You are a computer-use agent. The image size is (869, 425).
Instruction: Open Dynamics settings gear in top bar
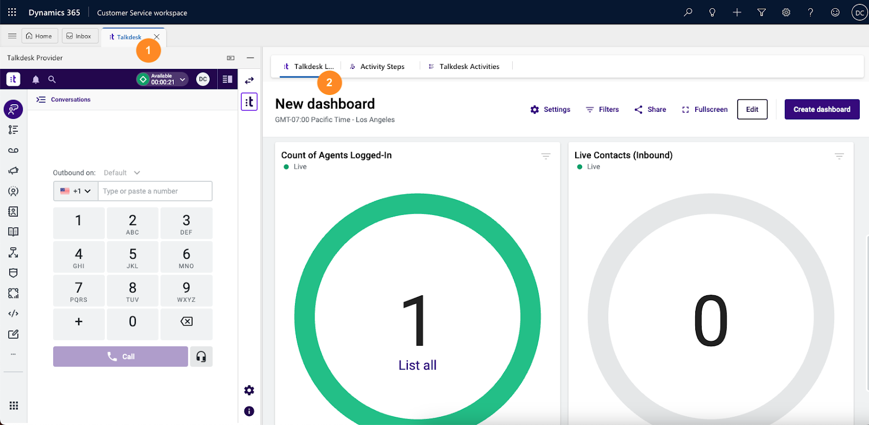(x=786, y=12)
